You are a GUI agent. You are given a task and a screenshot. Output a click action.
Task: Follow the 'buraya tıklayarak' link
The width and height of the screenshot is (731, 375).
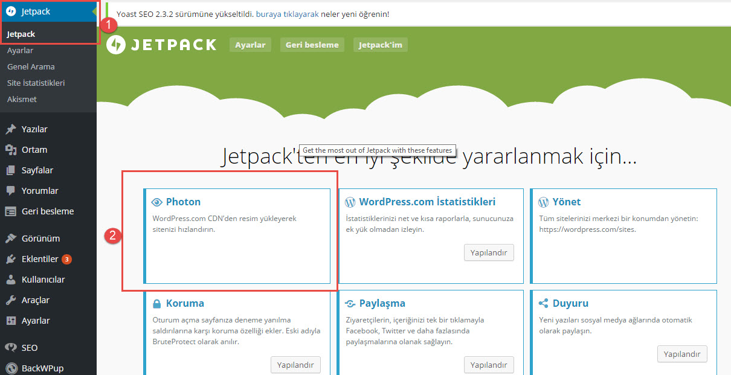coord(287,14)
